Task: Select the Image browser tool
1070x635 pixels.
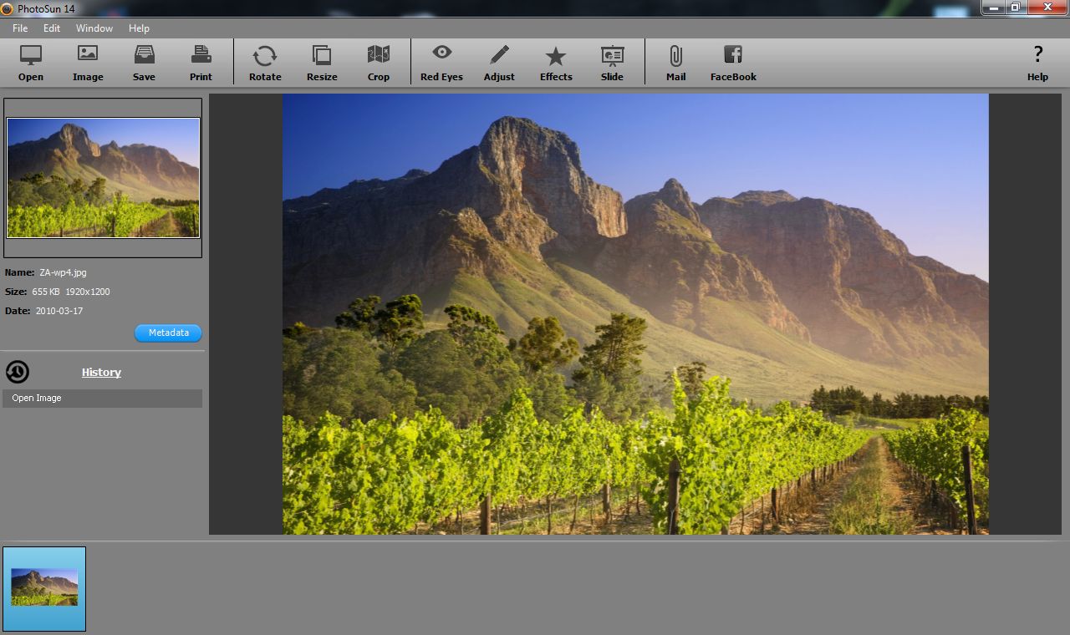Action: tap(87, 62)
